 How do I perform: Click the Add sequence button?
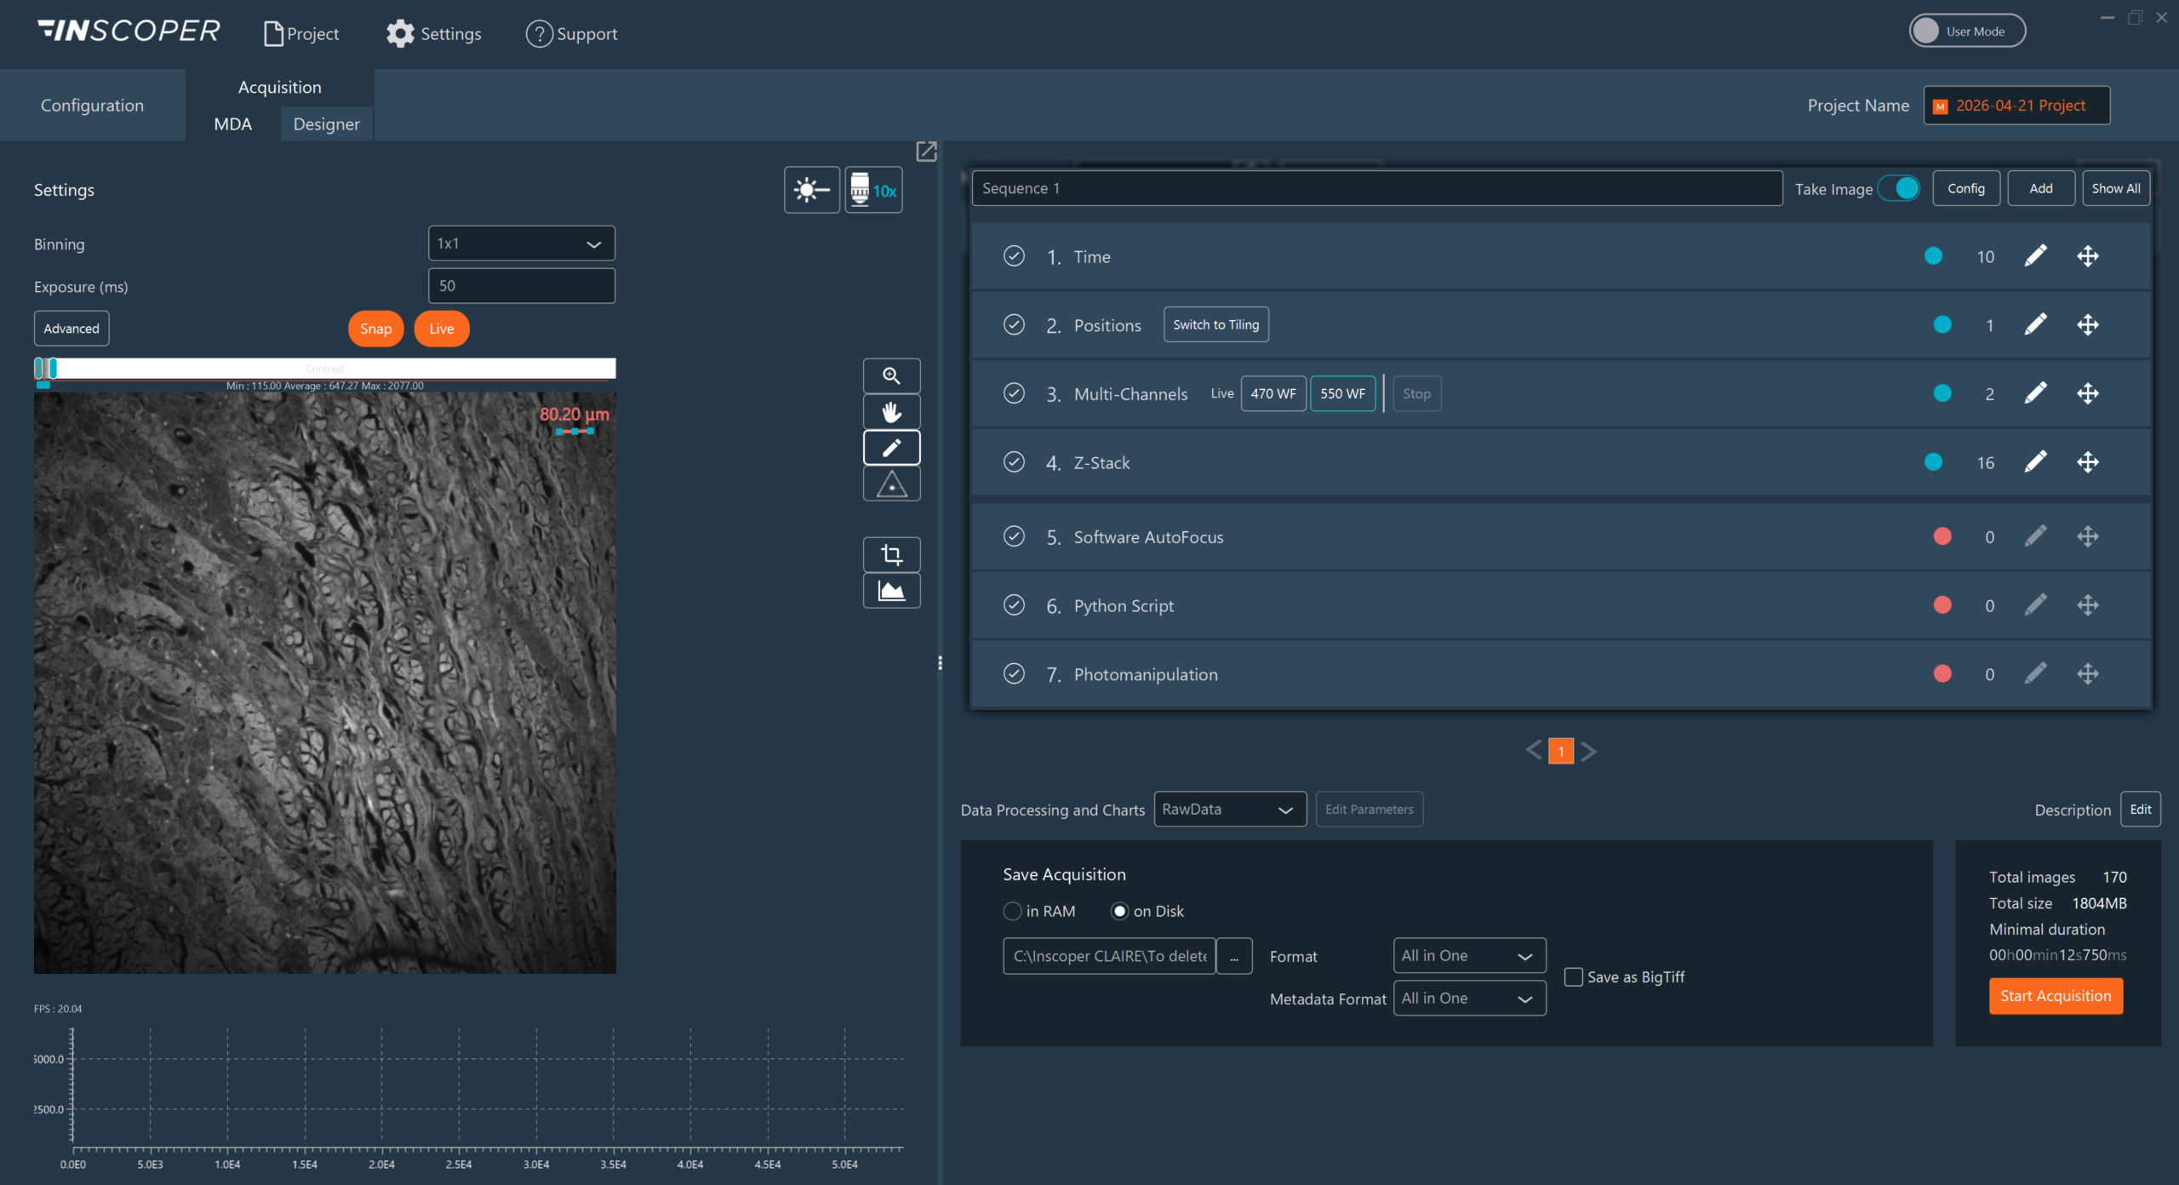(2041, 188)
